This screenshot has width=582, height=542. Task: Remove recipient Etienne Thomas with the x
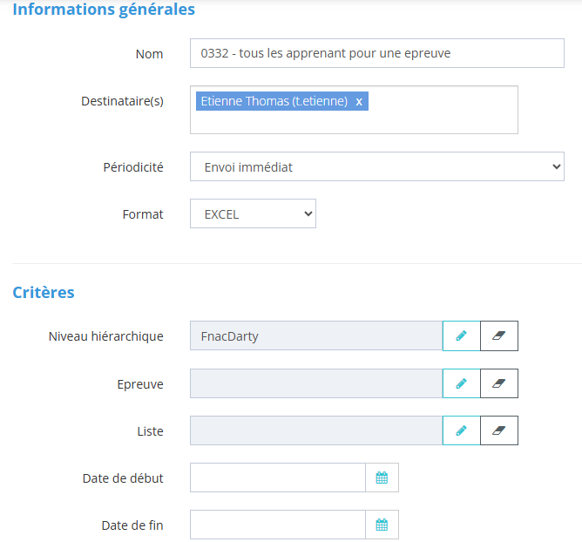(359, 101)
